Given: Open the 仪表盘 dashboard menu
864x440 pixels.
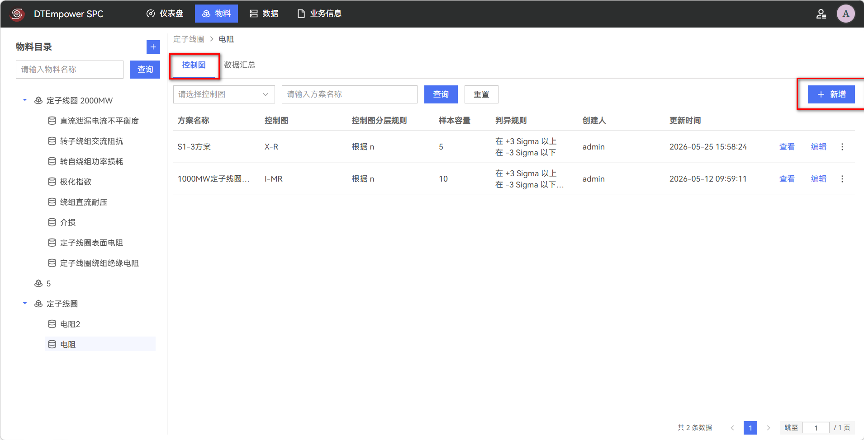Looking at the screenshot, I should coord(165,14).
